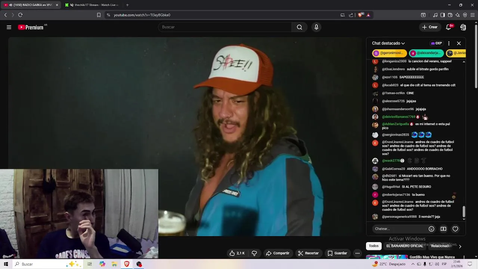Send a heart reaction in chat
The image size is (478, 269).
(x=455, y=229)
